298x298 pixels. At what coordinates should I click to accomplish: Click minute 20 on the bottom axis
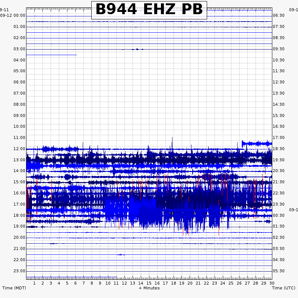(190, 283)
